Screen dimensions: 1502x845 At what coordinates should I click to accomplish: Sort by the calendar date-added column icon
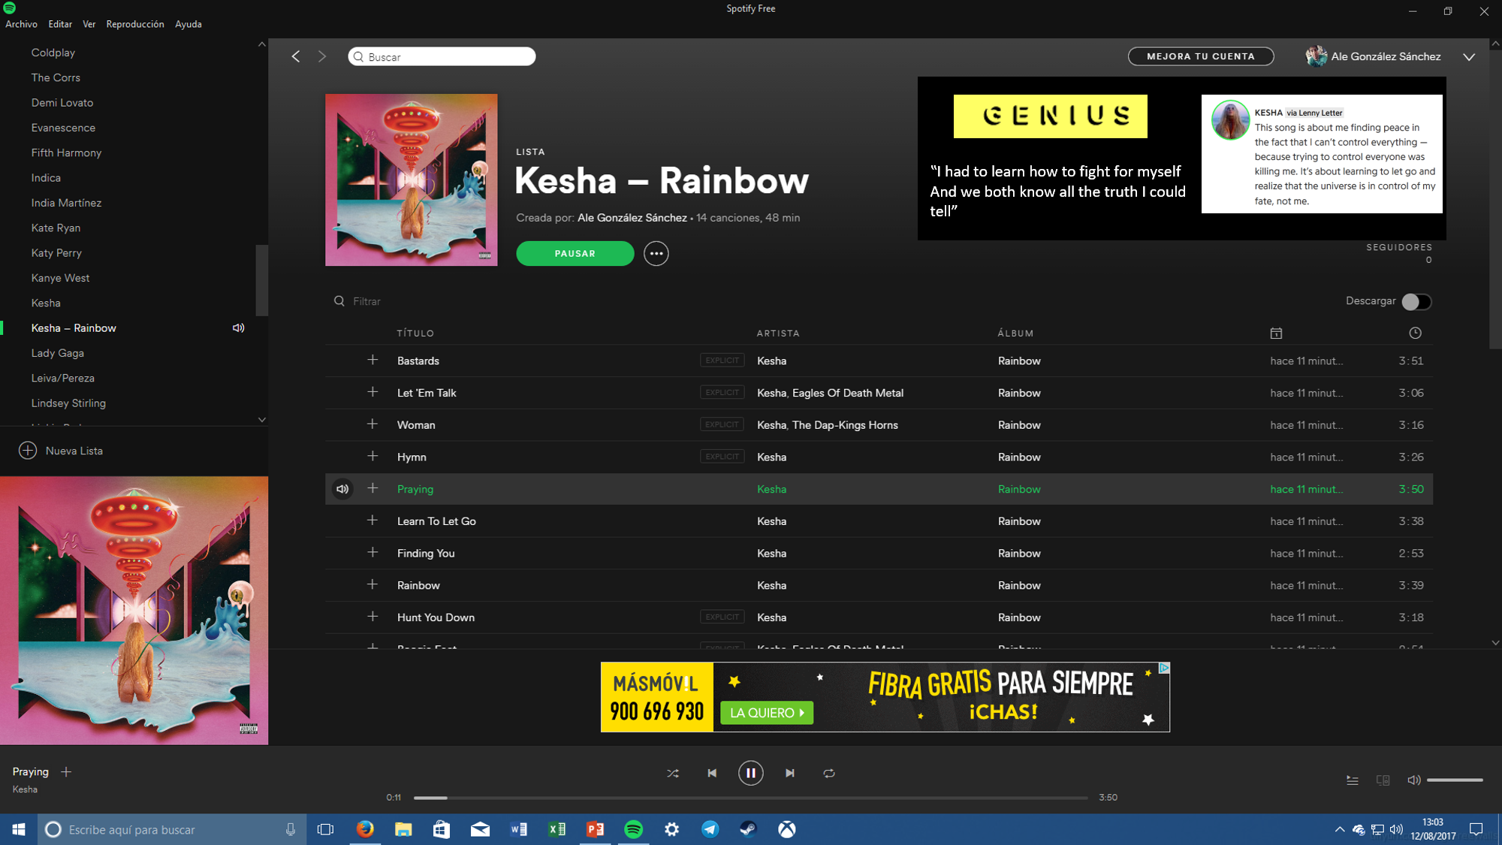point(1276,333)
